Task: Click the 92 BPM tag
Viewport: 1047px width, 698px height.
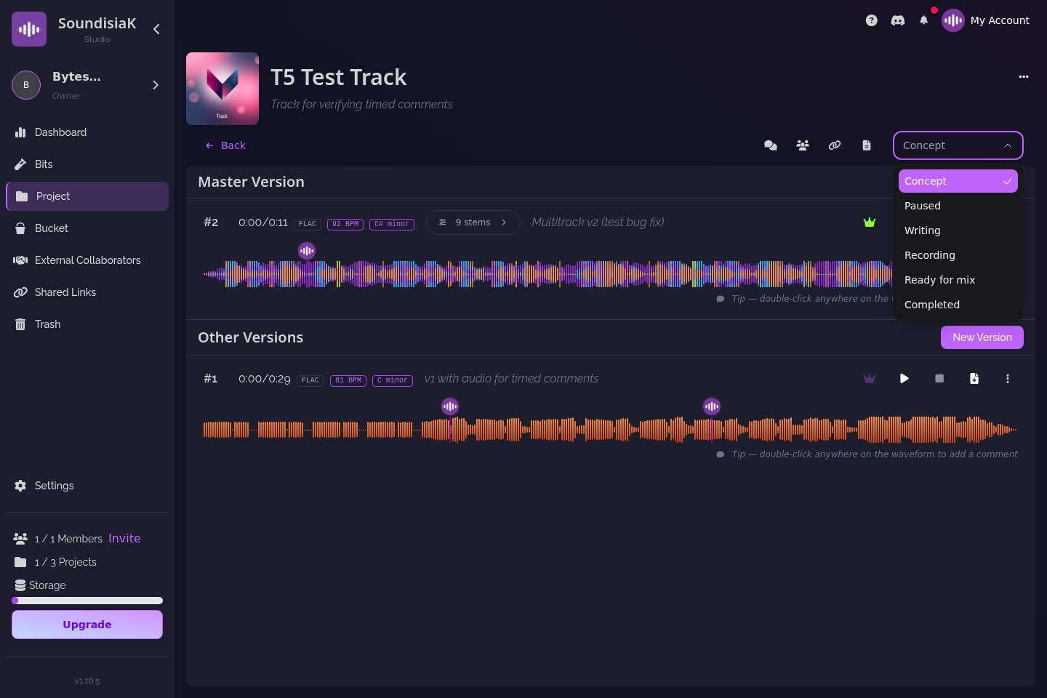Action: coord(345,224)
